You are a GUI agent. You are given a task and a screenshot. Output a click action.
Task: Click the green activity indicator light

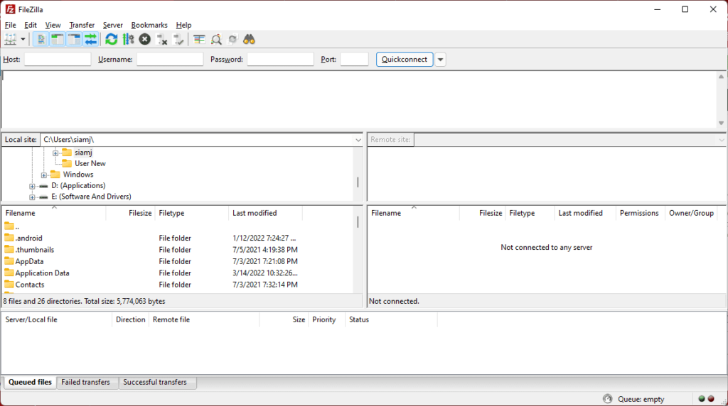702,399
